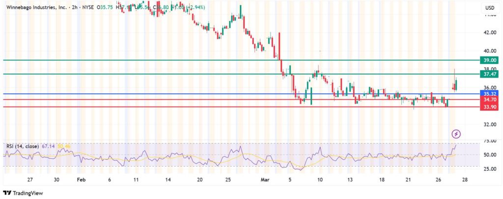Viewport: 503px width, 199px height.
Task: Click the 28 date on time axis
Action: 465,180
